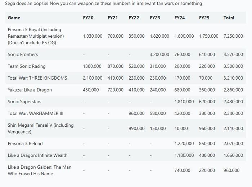The image size is (252, 187).
Task: Select the Sonic Frontiers row title
Action: coord(23,55)
